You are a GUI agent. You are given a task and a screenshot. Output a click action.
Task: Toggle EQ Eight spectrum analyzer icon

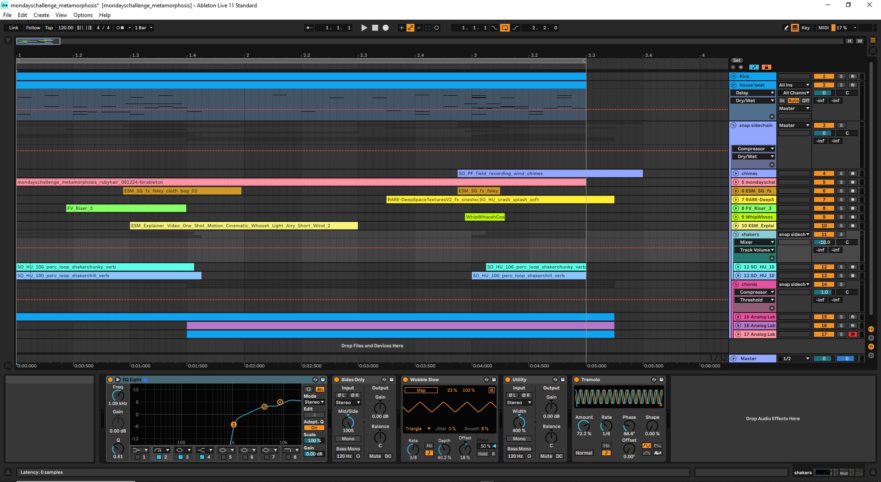click(x=320, y=389)
